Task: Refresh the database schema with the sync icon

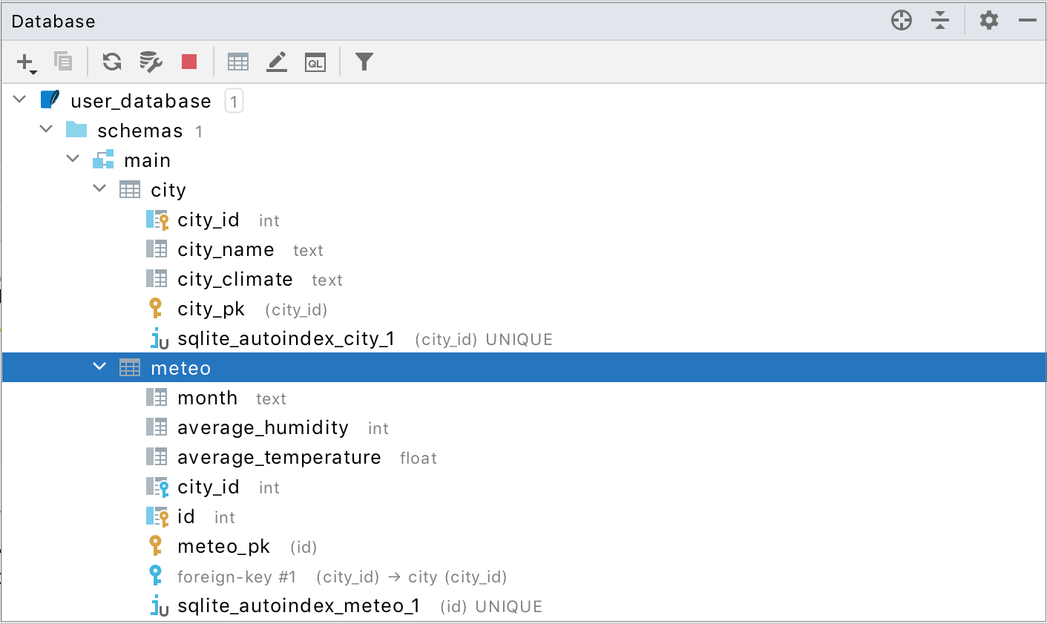Action: (x=111, y=62)
